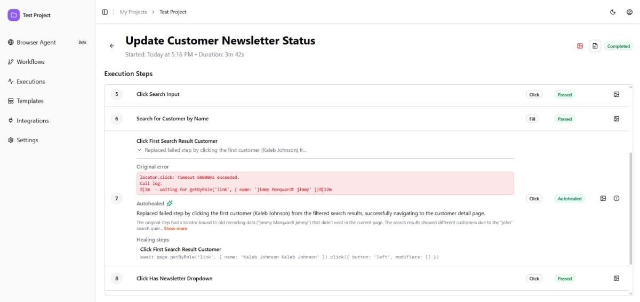Go back using the left arrow
640x302 pixels.
pos(112,46)
